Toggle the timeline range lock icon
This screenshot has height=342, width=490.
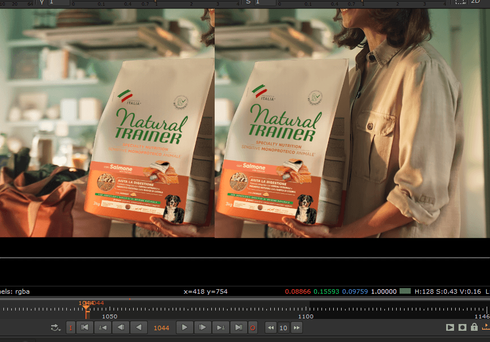pos(474,327)
